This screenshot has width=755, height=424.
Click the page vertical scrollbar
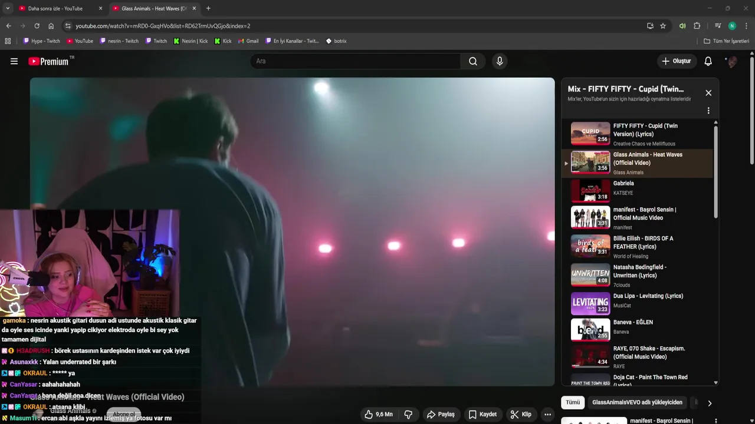pos(752,111)
